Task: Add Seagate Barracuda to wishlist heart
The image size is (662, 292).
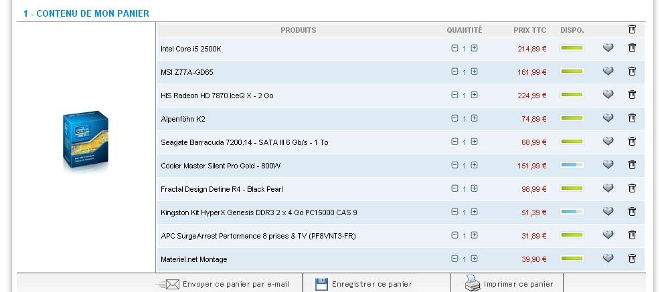Action: click(608, 142)
